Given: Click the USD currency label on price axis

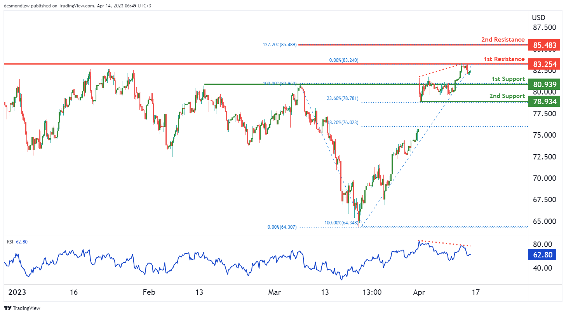Looking at the screenshot, I should tap(538, 17).
